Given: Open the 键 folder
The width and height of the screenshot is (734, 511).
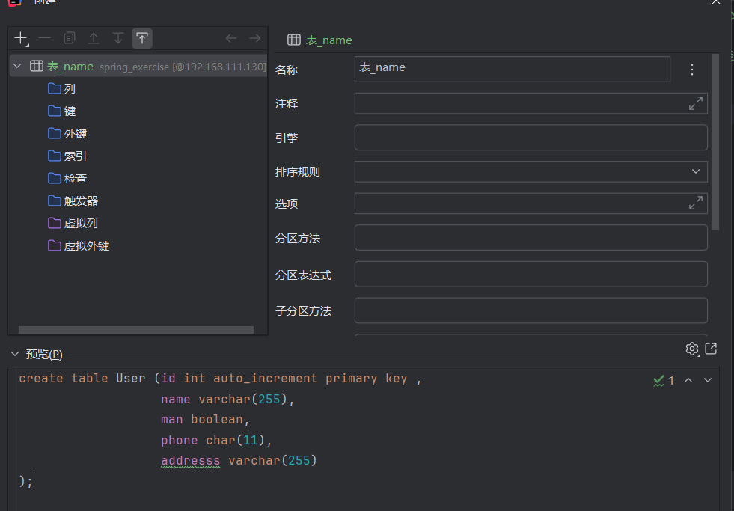Looking at the screenshot, I should pyautogui.click(x=62, y=111).
